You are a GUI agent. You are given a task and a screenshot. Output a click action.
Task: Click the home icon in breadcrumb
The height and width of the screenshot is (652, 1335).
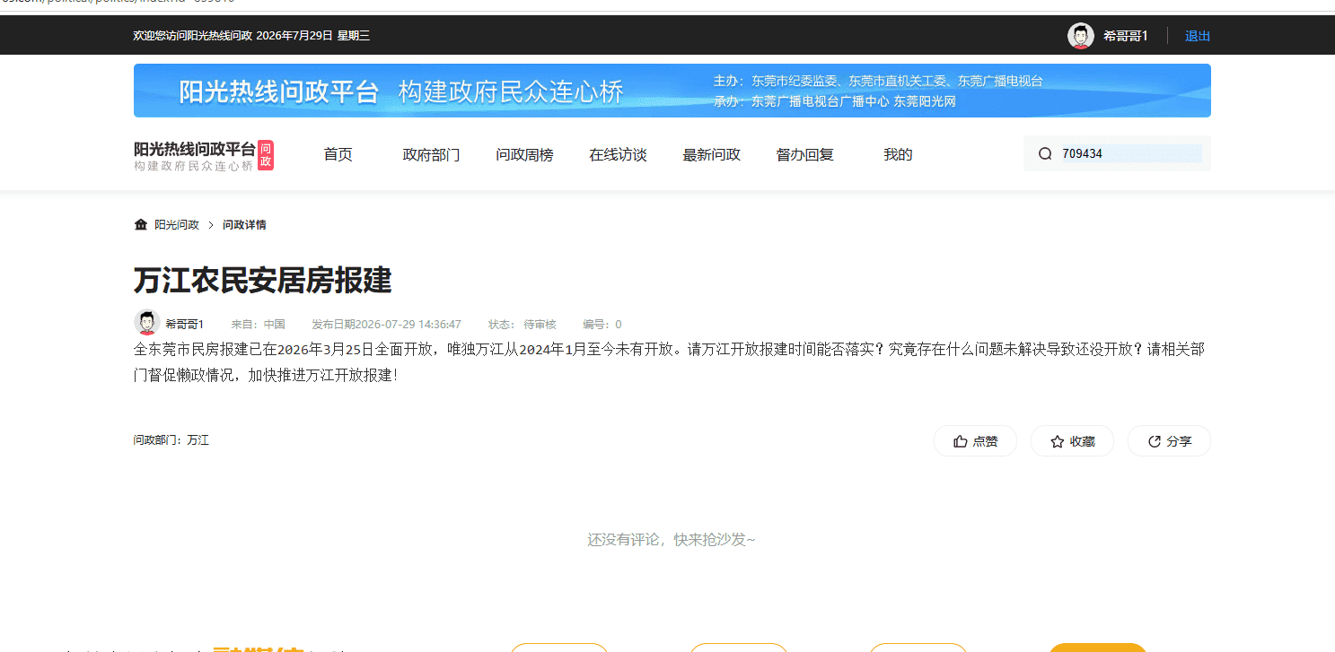140,224
